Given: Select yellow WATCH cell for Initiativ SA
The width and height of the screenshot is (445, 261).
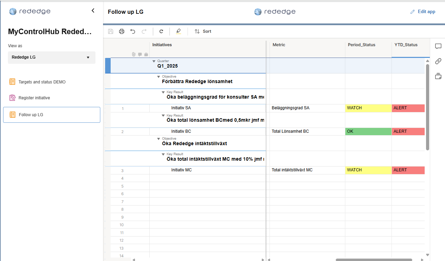Looking at the screenshot, I should point(368,108).
